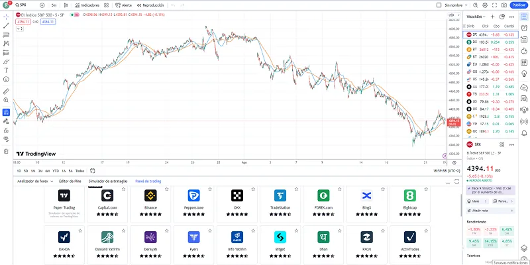530x265 pixels.
Task: Favorite the Capital.com broker star
Action: (123, 189)
